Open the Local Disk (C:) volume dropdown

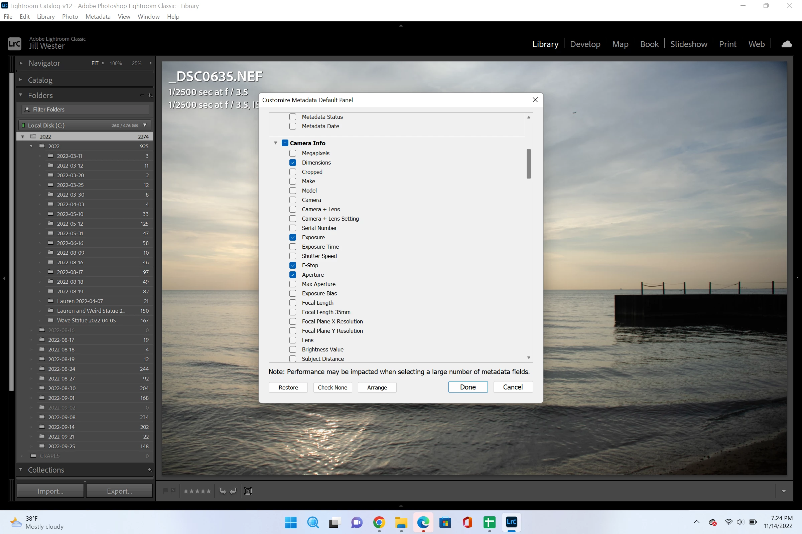[145, 125]
